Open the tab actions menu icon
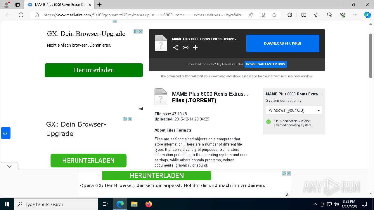The width and height of the screenshot is (374, 210). pyautogui.click(x=18, y=5)
